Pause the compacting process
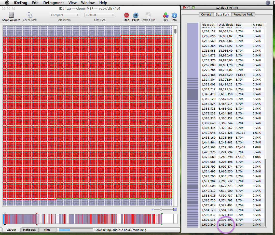Image resolution: width=275 pixels, height=235 pixels. (x=135, y=15)
